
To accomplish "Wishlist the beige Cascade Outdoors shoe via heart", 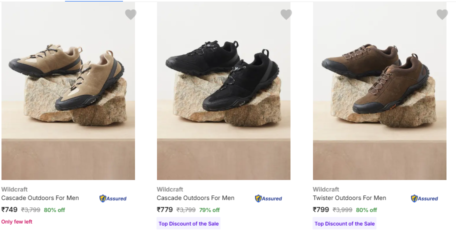I will pyautogui.click(x=130, y=14).
